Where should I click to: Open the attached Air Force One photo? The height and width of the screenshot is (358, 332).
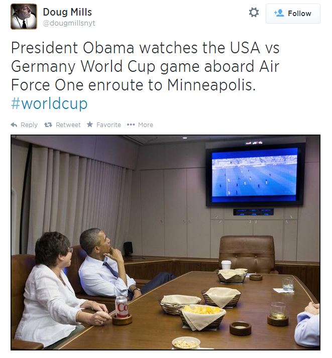tap(166, 243)
